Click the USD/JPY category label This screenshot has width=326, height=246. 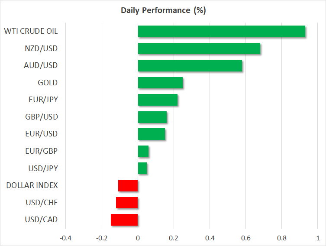pyautogui.click(x=43, y=168)
